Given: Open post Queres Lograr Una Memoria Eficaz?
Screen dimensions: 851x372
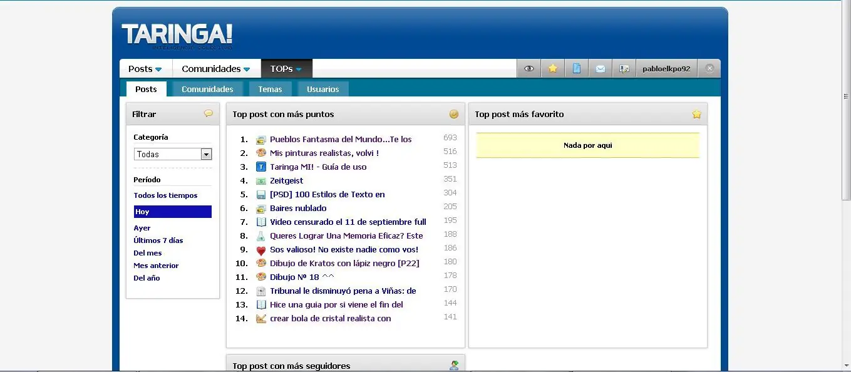Looking at the screenshot, I should (346, 235).
